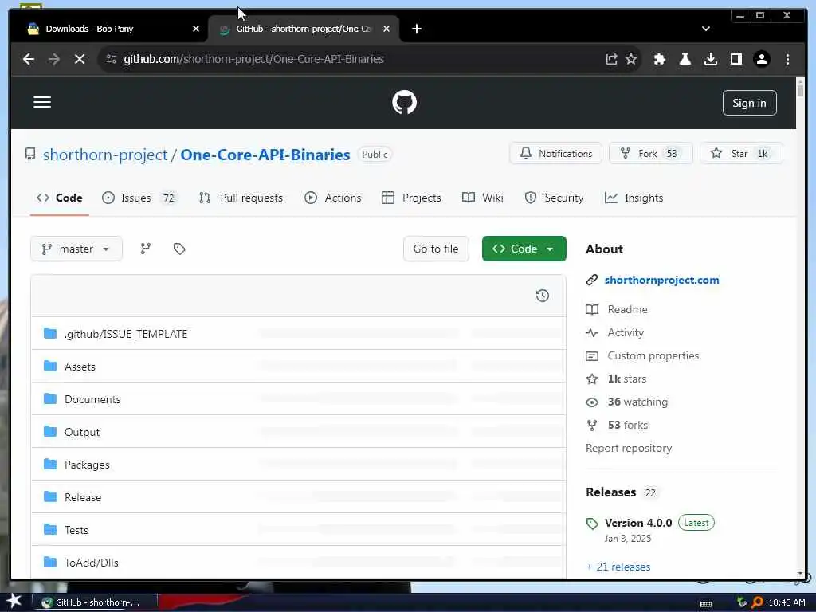
Task: Open the Chrome three-dot menu
Action: coord(787,59)
